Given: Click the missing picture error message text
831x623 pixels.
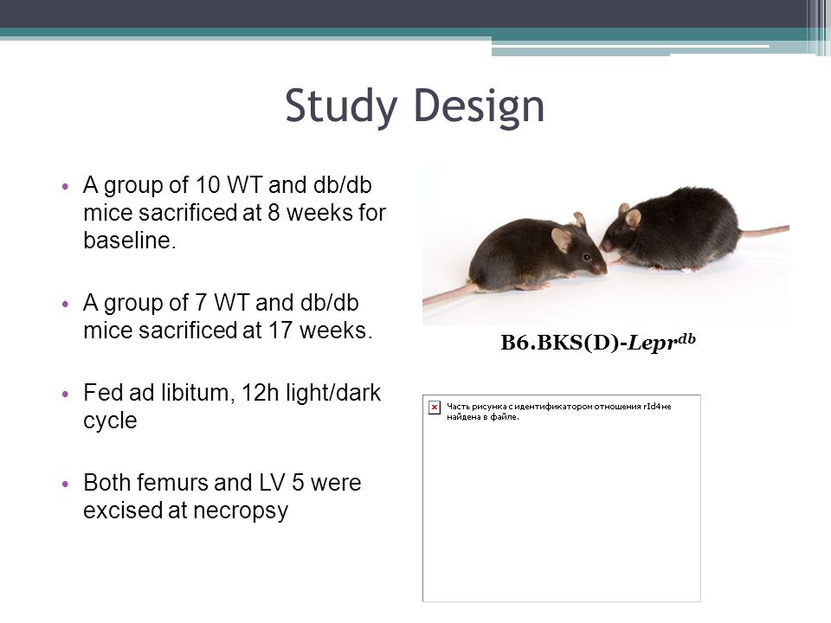Looking at the screenshot, I should pos(558,412).
